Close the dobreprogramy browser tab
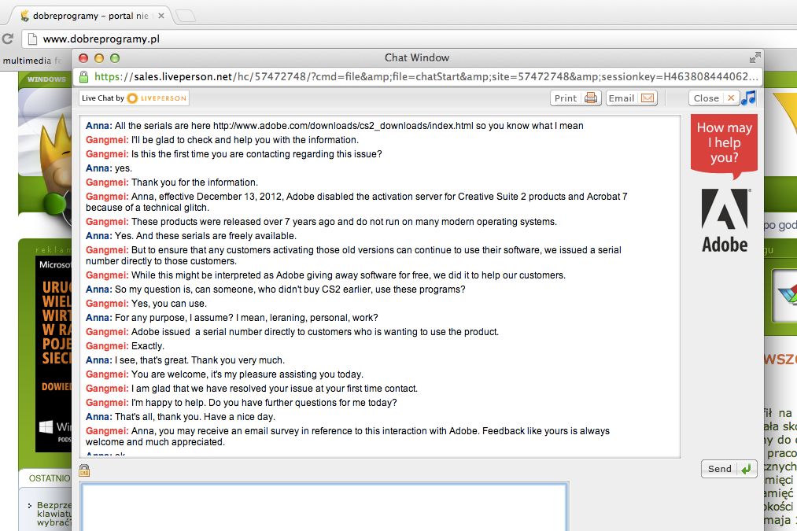 click(161, 16)
